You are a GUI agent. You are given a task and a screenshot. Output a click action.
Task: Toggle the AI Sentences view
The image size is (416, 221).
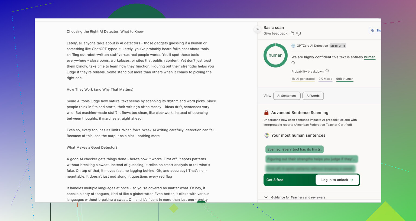[287, 96]
